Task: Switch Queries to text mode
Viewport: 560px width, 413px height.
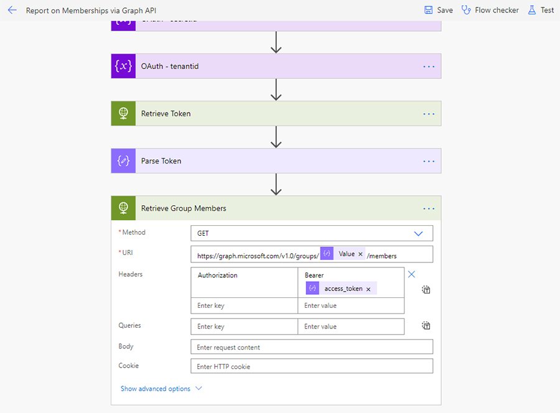Action: (x=426, y=325)
